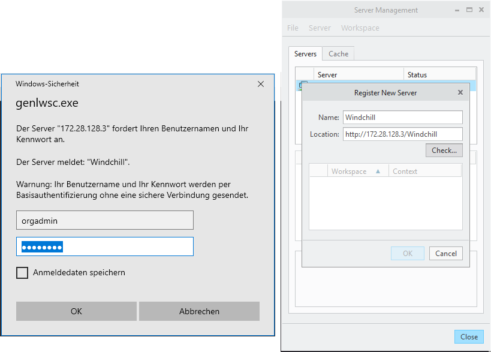This screenshot has height=352, width=491.
Task: Close the Server Management window via the X
Action: (481, 10)
